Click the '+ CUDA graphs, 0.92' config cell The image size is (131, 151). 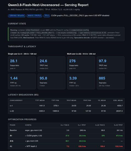(33, 136)
